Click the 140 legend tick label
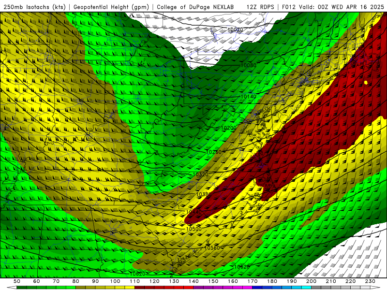The height and width of the screenshot is (290, 387). tap(193, 281)
